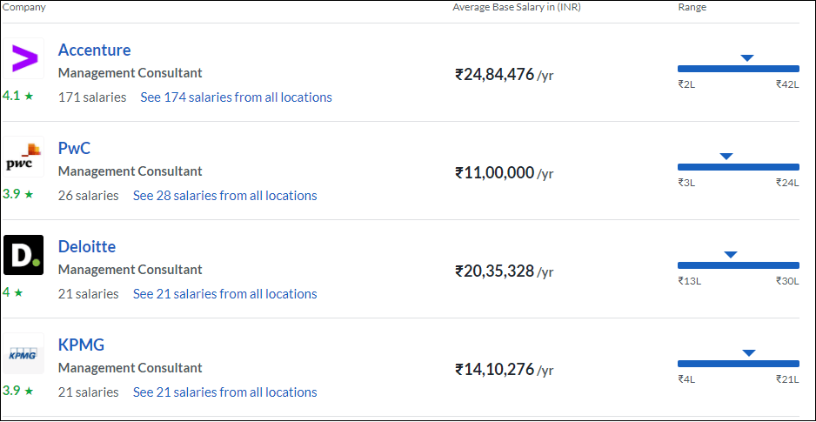This screenshot has height=422, width=816.
Task: Click PwC's average marker triangle
Action: tap(726, 156)
